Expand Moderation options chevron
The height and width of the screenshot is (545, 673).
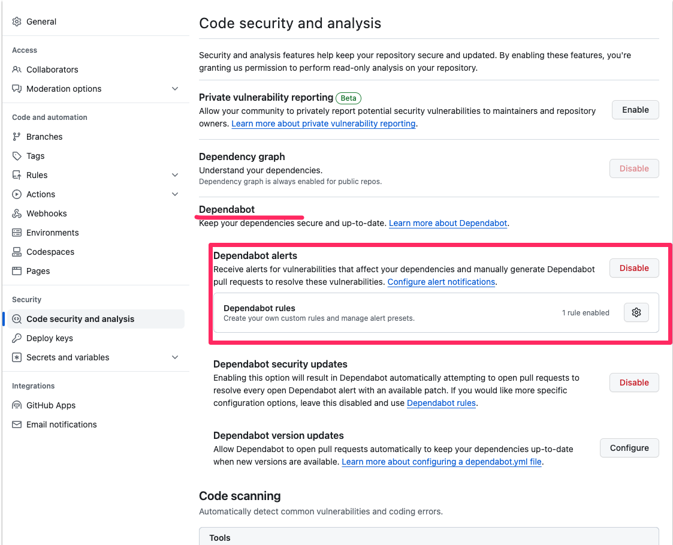[175, 89]
